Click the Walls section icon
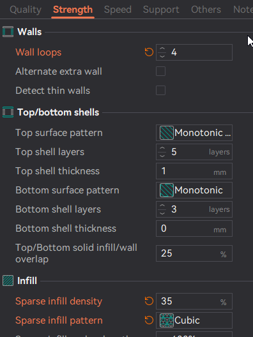The height and width of the screenshot is (337, 253). coord(8,32)
